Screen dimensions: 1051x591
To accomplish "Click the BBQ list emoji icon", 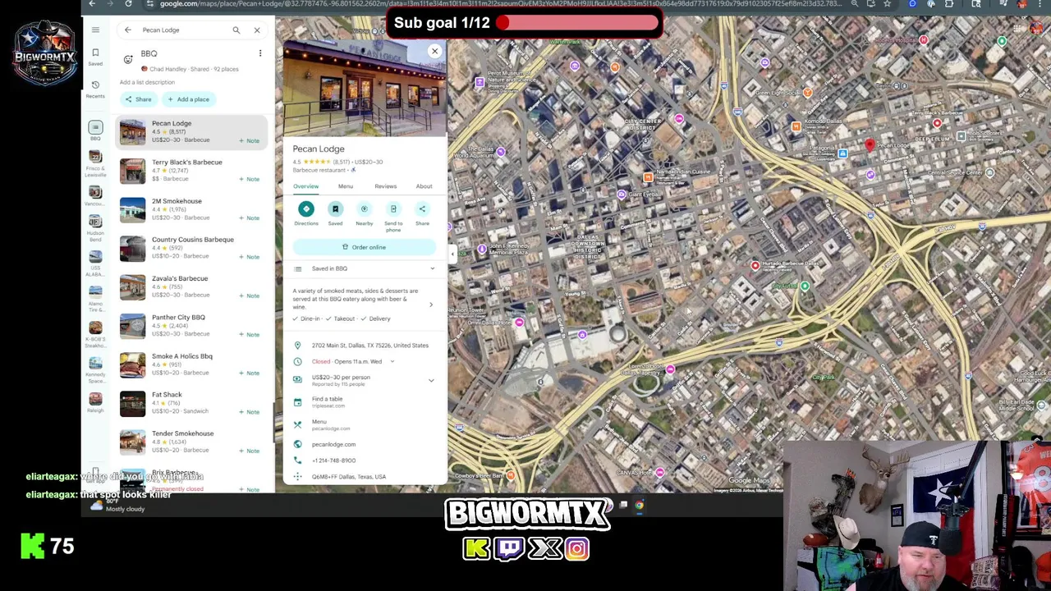I will 128,59.
